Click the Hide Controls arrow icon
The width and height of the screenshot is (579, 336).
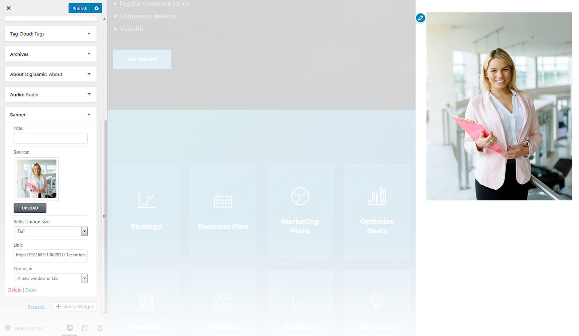click(8, 328)
